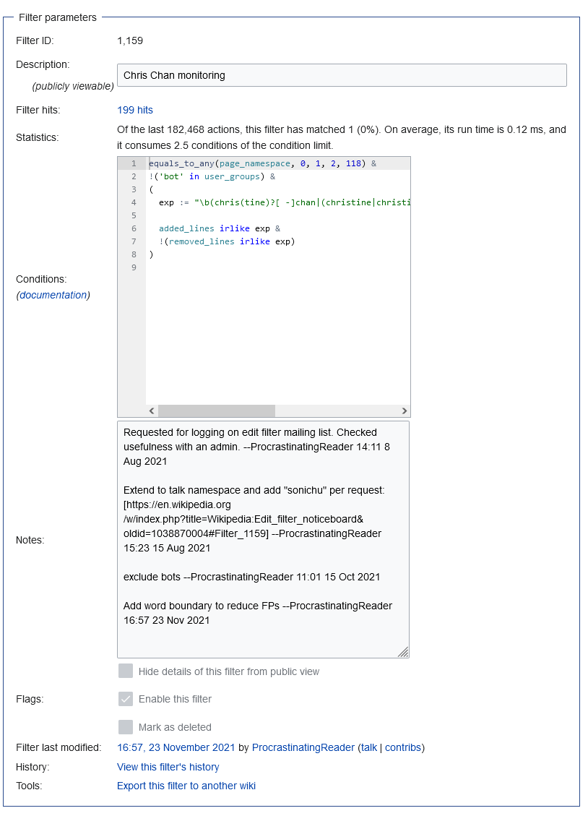
Task: Click line number 4 in the editor gutter
Action: [134, 202]
